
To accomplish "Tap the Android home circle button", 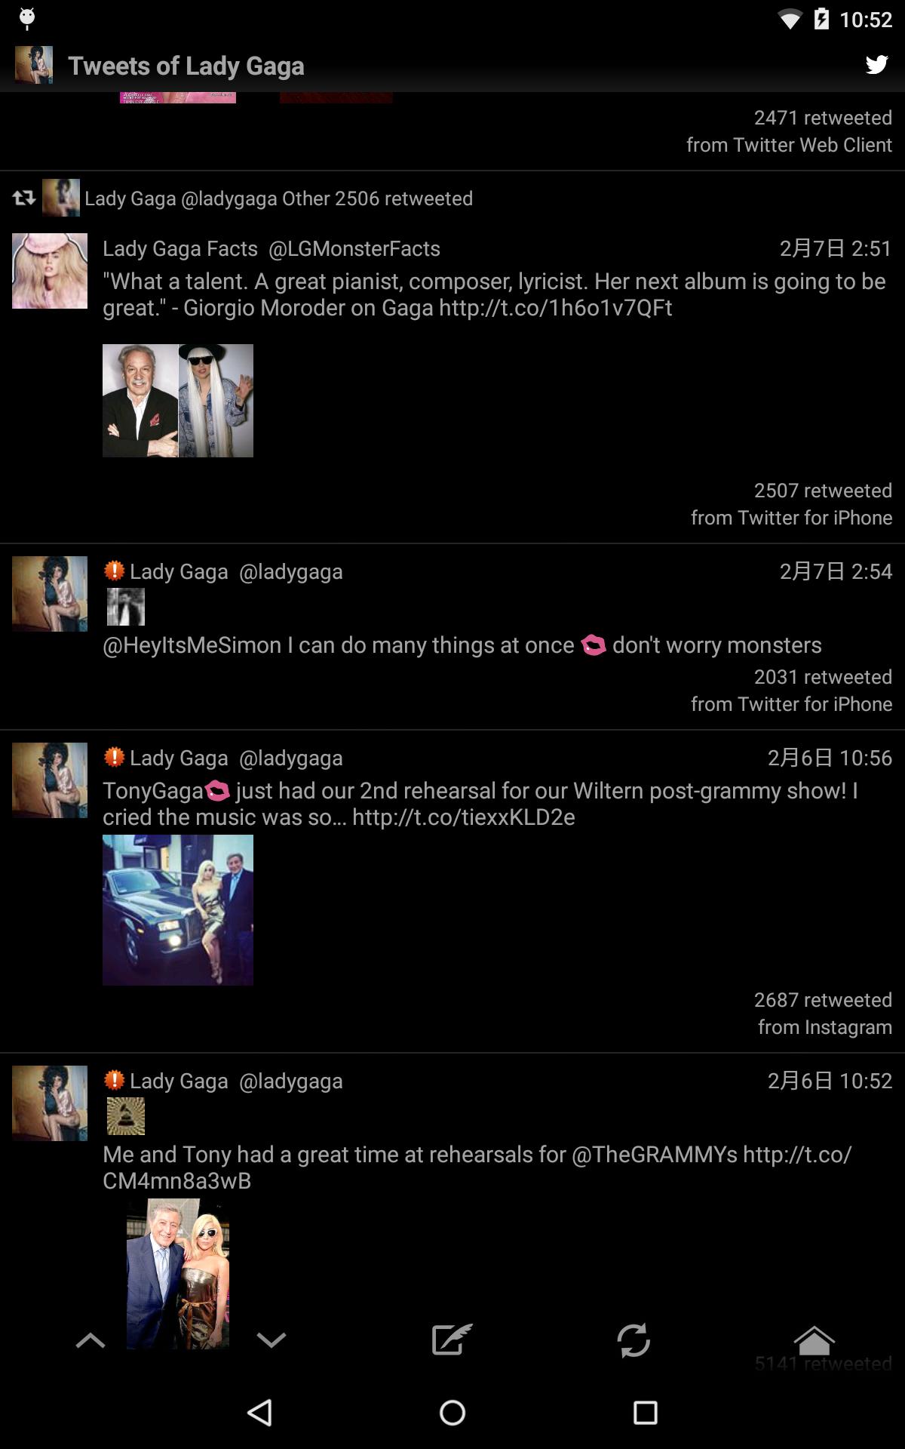I will pyautogui.click(x=452, y=1412).
